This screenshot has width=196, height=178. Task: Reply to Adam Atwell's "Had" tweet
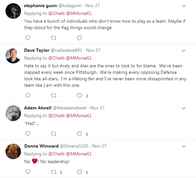[27, 134]
